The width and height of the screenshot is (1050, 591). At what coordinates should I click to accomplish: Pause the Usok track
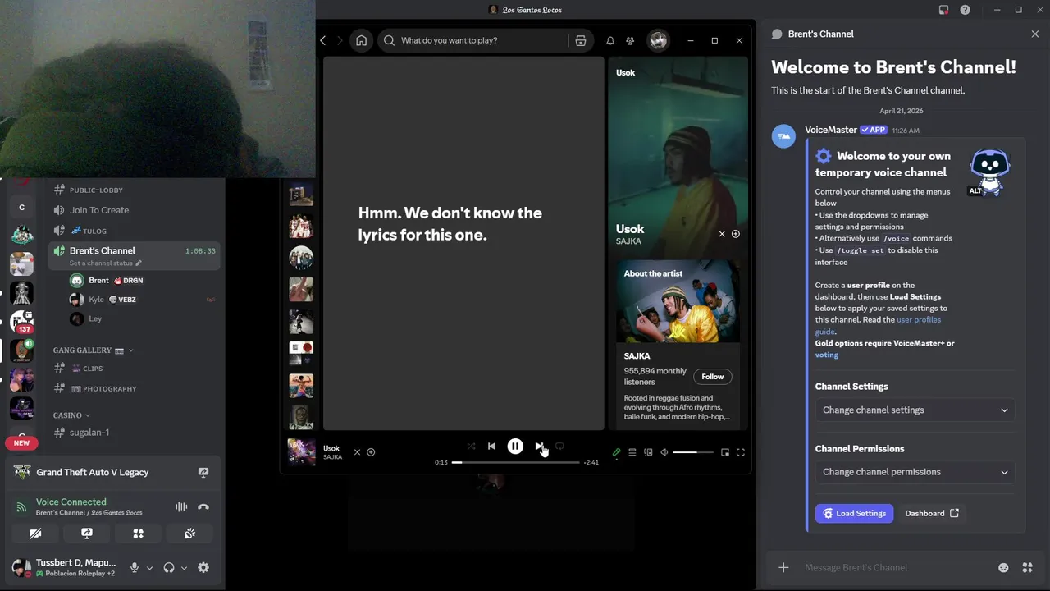(x=515, y=447)
